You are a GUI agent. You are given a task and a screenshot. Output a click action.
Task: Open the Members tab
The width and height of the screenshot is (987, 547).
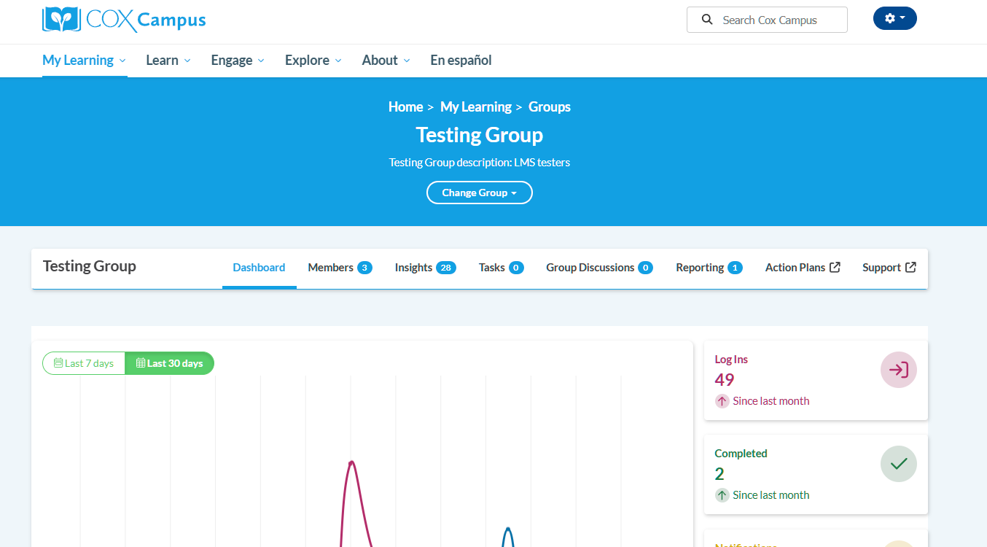pos(339,268)
